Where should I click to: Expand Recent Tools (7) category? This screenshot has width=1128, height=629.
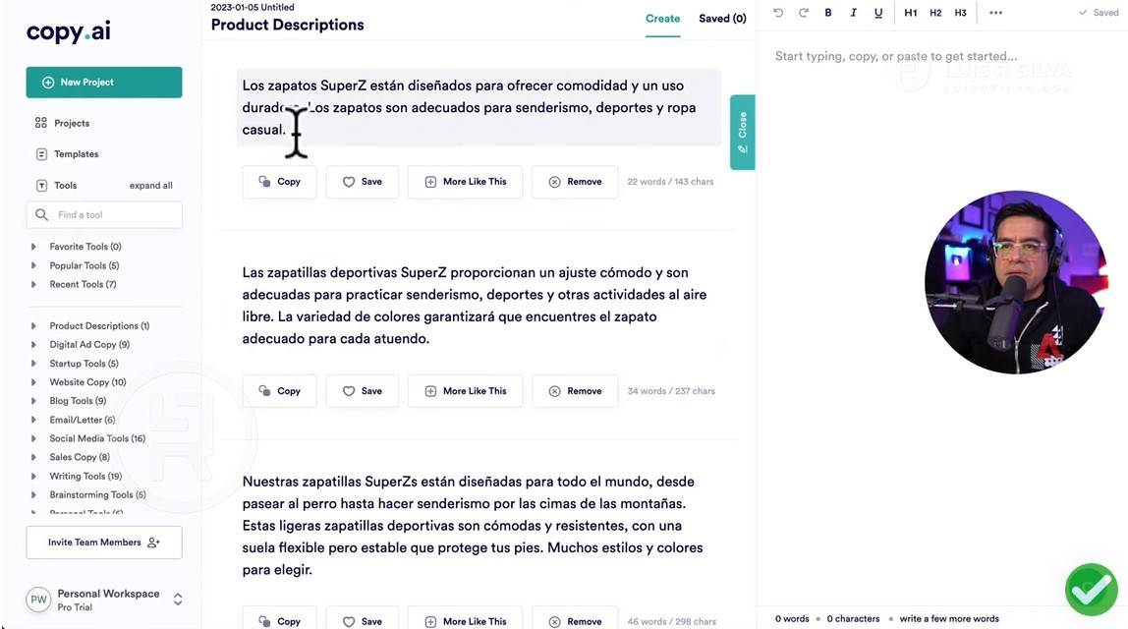click(74, 284)
